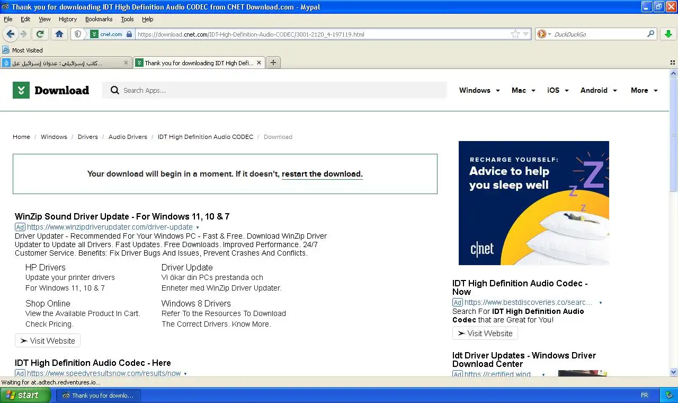This screenshot has height=403, width=678.
Task: Open the Help menu
Action: tap(147, 19)
